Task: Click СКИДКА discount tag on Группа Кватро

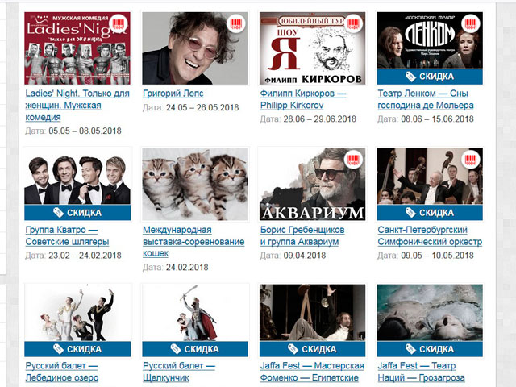Action: pos(77,213)
